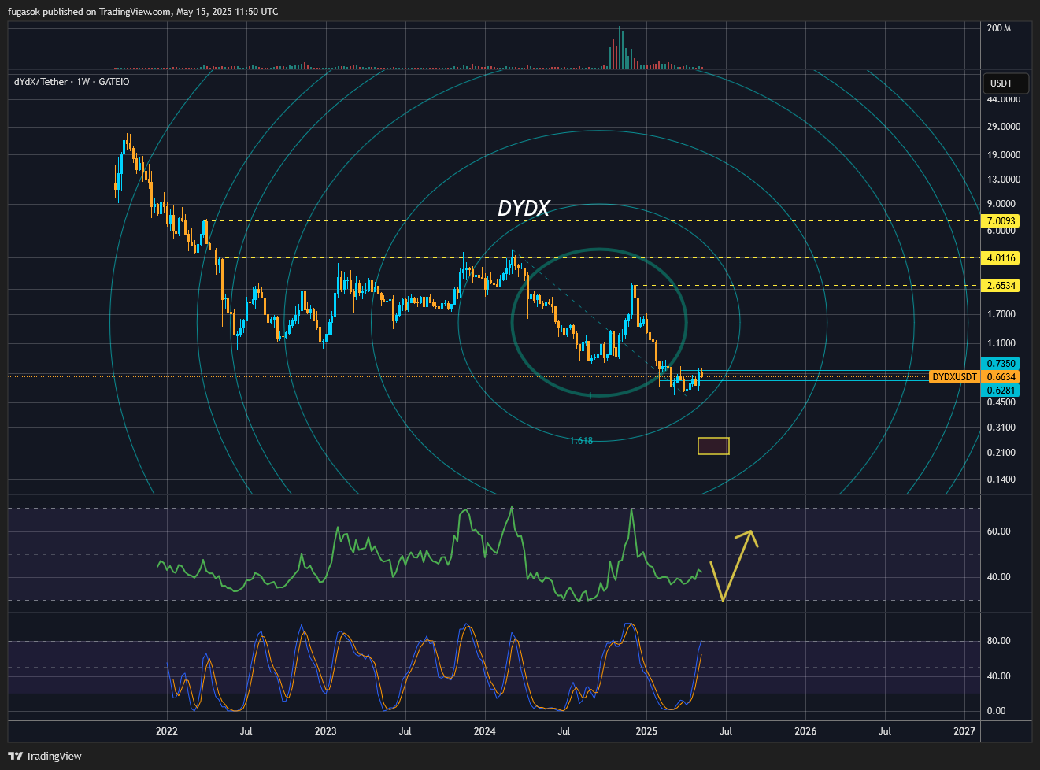The width and height of the screenshot is (1040, 770).
Task: Click the 2.6534 yellow price label
Action: click(1001, 285)
